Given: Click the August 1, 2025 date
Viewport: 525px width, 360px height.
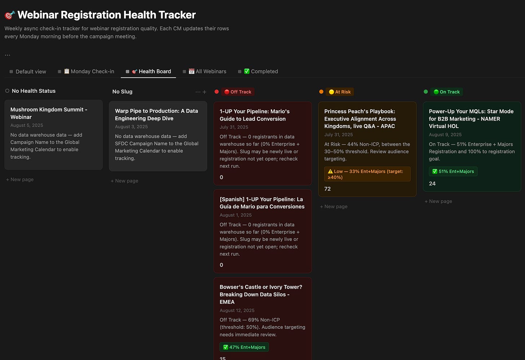Looking at the screenshot, I should (x=236, y=215).
